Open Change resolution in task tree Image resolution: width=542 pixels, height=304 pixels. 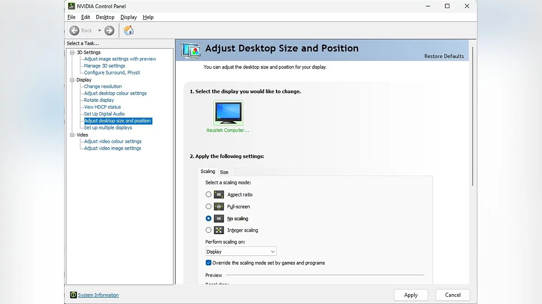point(103,86)
